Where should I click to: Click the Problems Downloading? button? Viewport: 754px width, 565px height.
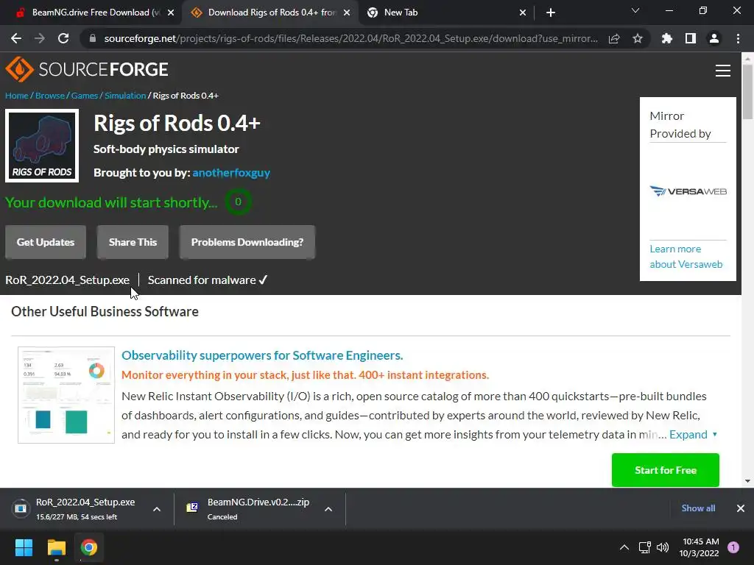[x=247, y=242]
